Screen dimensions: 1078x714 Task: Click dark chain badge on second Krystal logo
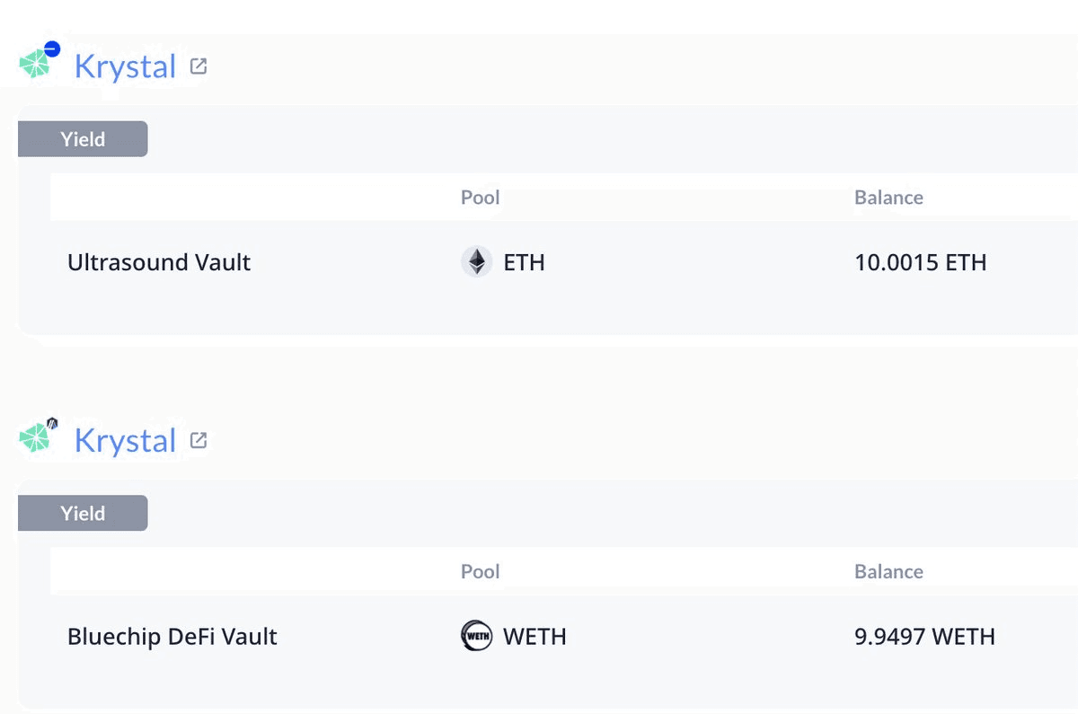52,423
